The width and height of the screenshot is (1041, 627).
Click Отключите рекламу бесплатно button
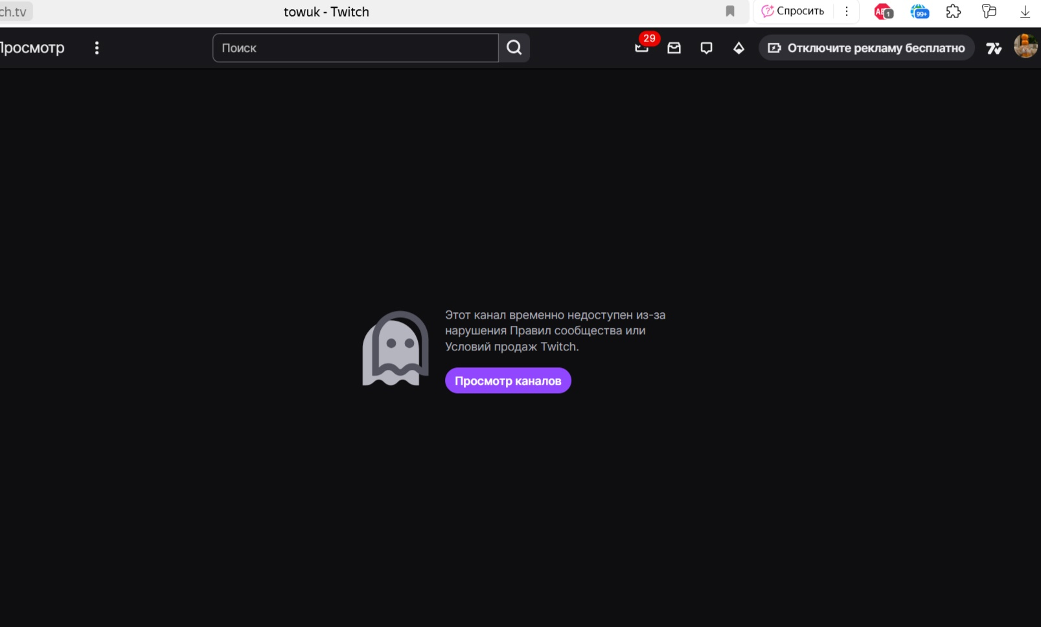867,48
